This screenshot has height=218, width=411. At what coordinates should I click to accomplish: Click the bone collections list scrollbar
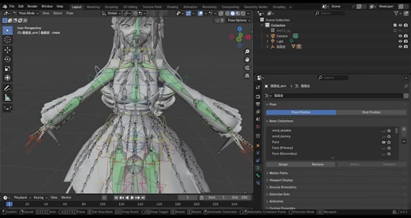396,130
